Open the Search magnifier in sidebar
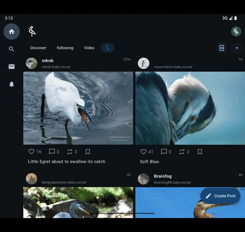 pos(11,49)
